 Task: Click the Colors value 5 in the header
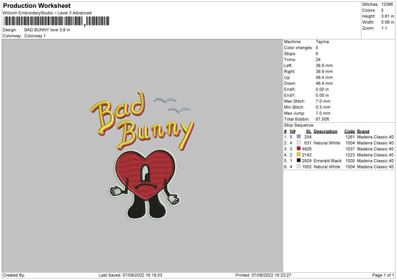point(382,11)
